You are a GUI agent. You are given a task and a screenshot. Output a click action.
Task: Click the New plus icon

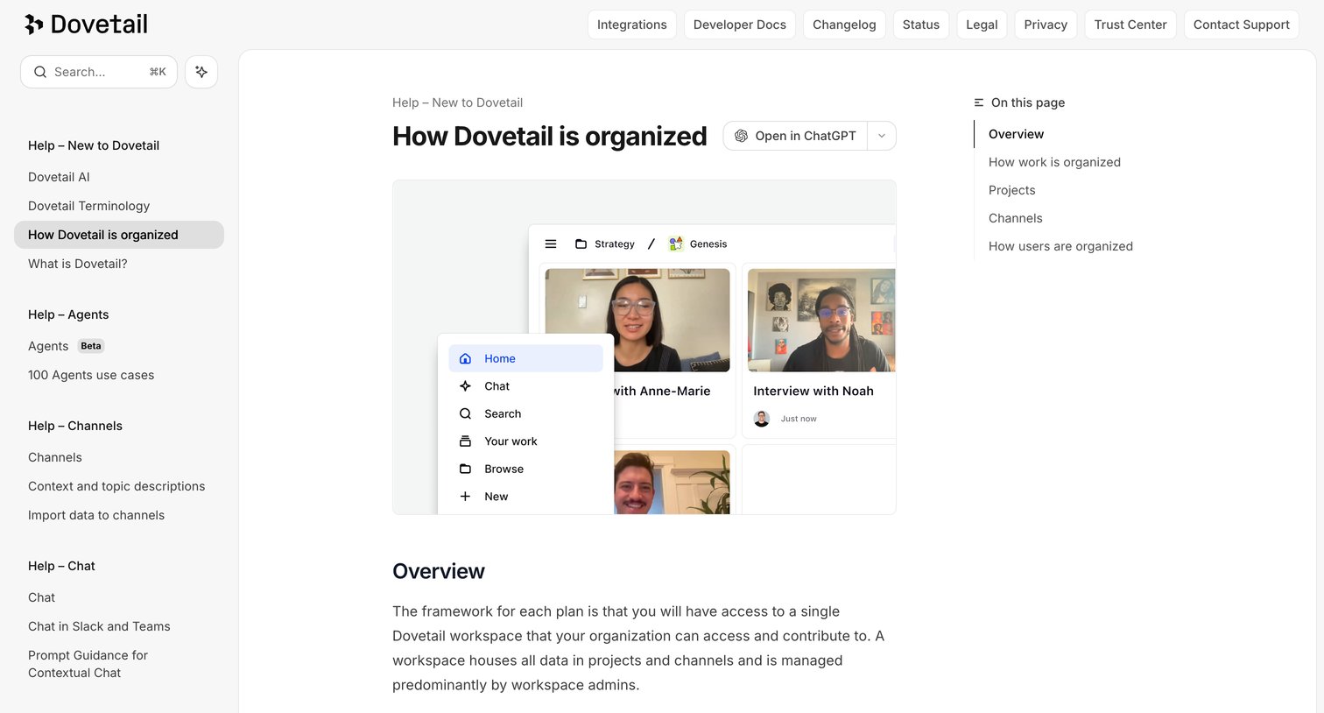pyautogui.click(x=465, y=496)
